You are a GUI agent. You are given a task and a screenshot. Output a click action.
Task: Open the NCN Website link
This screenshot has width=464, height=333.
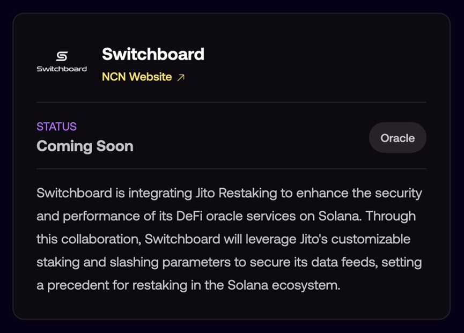point(137,77)
